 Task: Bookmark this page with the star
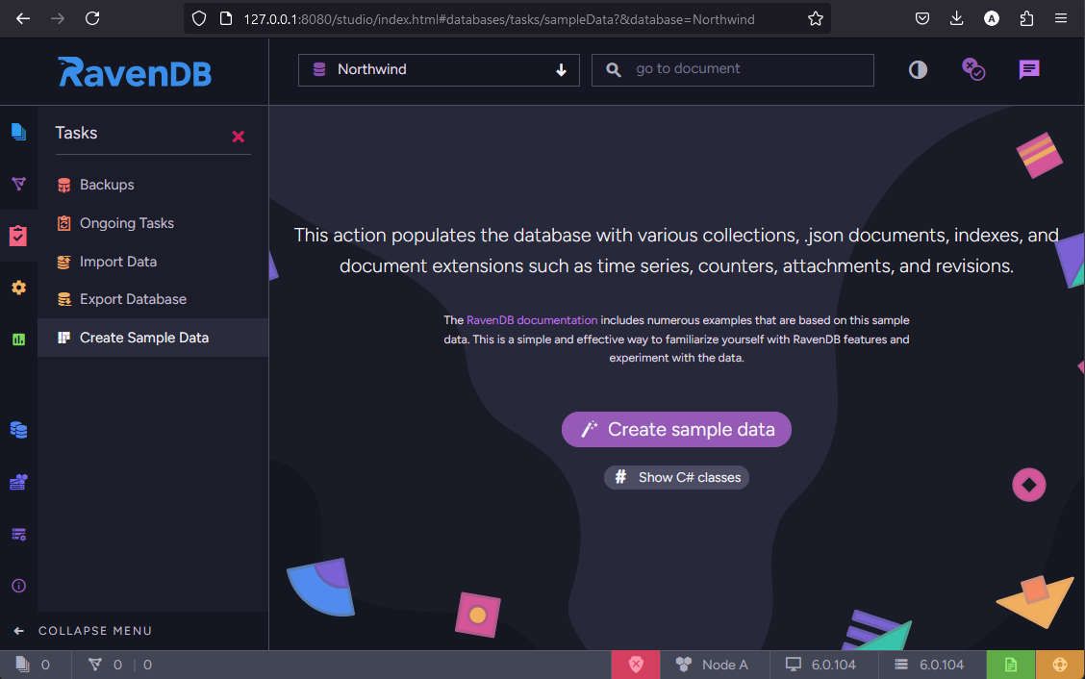pyautogui.click(x=815, y=18)
